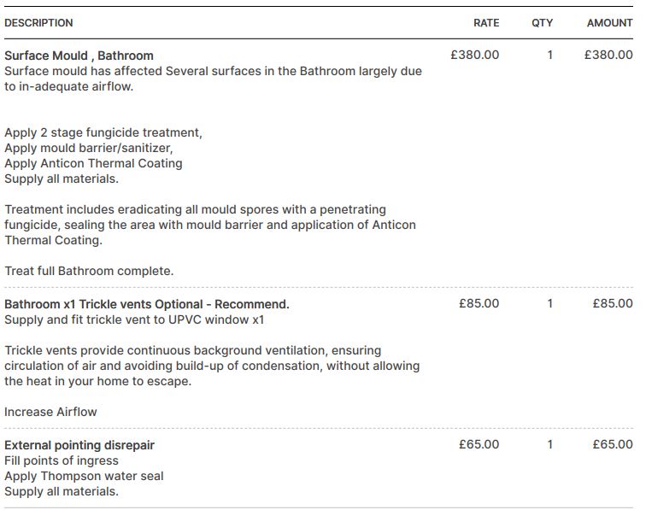Click the £65.00 rate value
The width and height of the screenshot is (646, 510).
coord(479,444)
